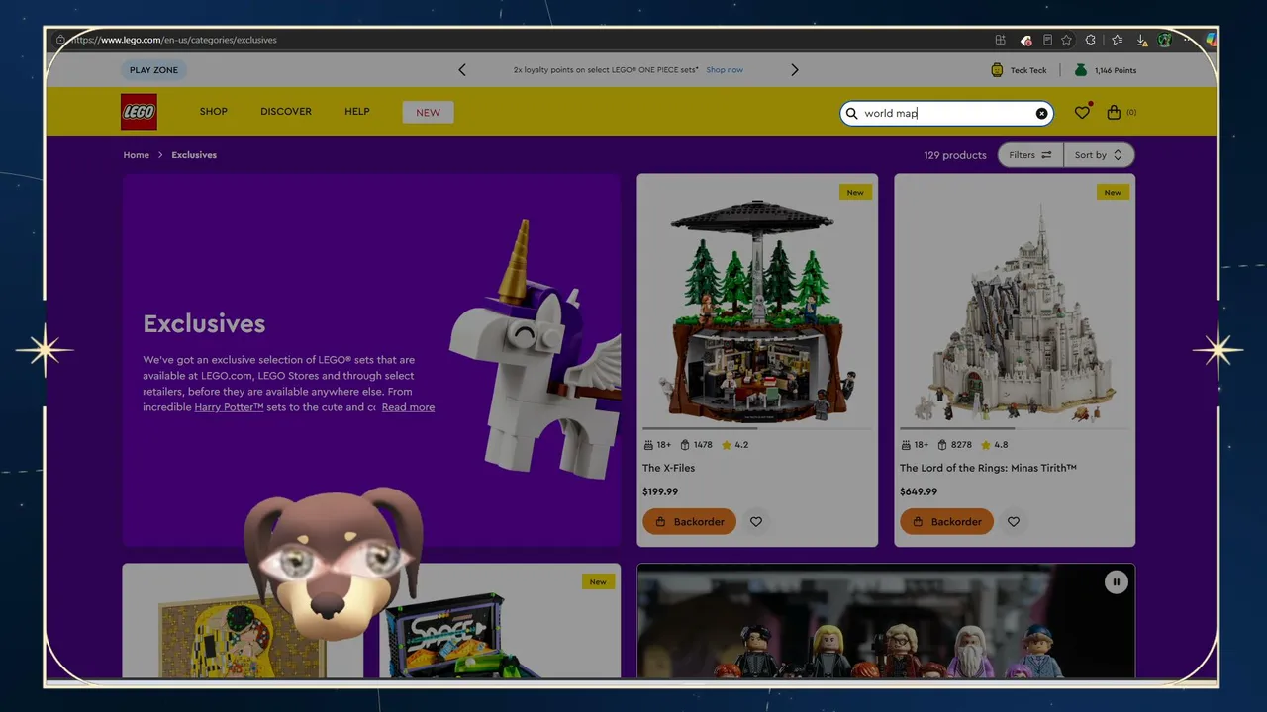Click The X-Files $199.99 price
The height and width of the screenshot is (712, 1267).
660,491
